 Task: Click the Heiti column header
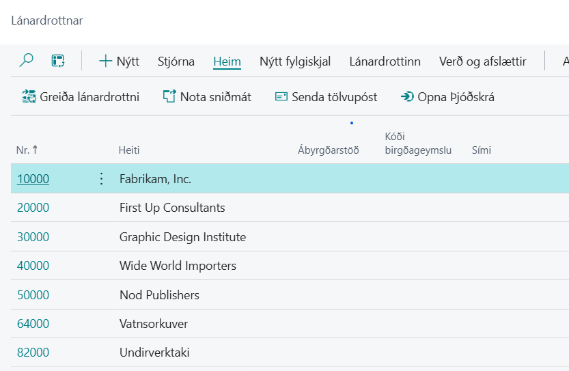tap(129, 150)
